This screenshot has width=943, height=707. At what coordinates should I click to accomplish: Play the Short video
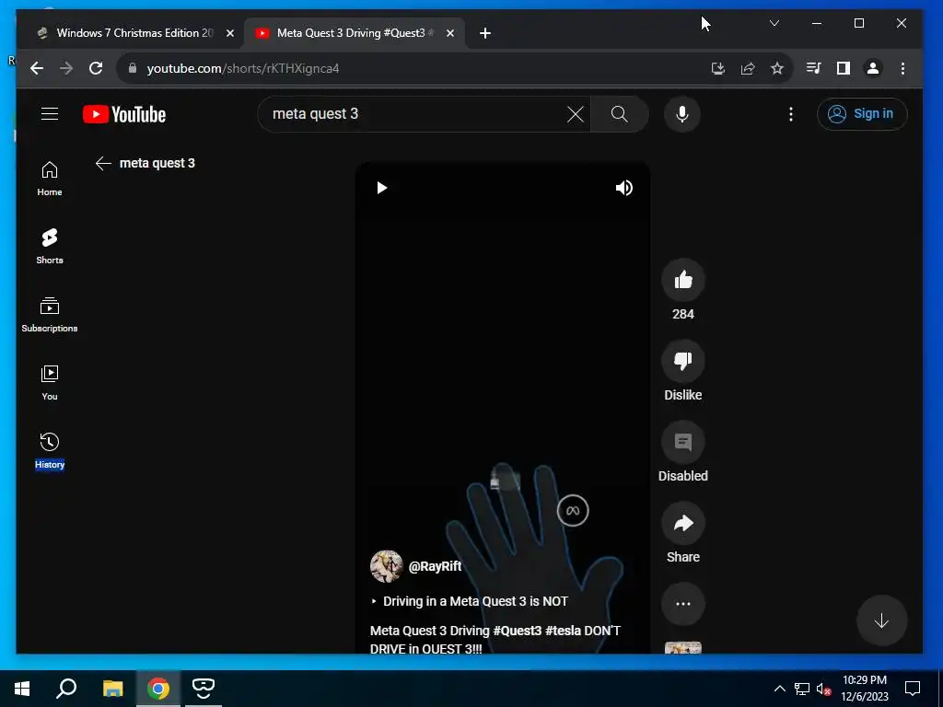(x=382, y=188)
